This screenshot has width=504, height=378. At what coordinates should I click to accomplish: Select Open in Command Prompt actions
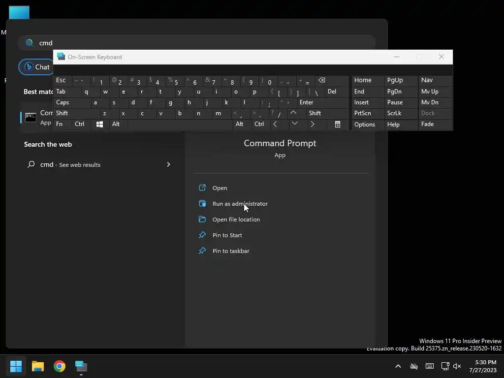pyautogui.click(x=220, y=188)
